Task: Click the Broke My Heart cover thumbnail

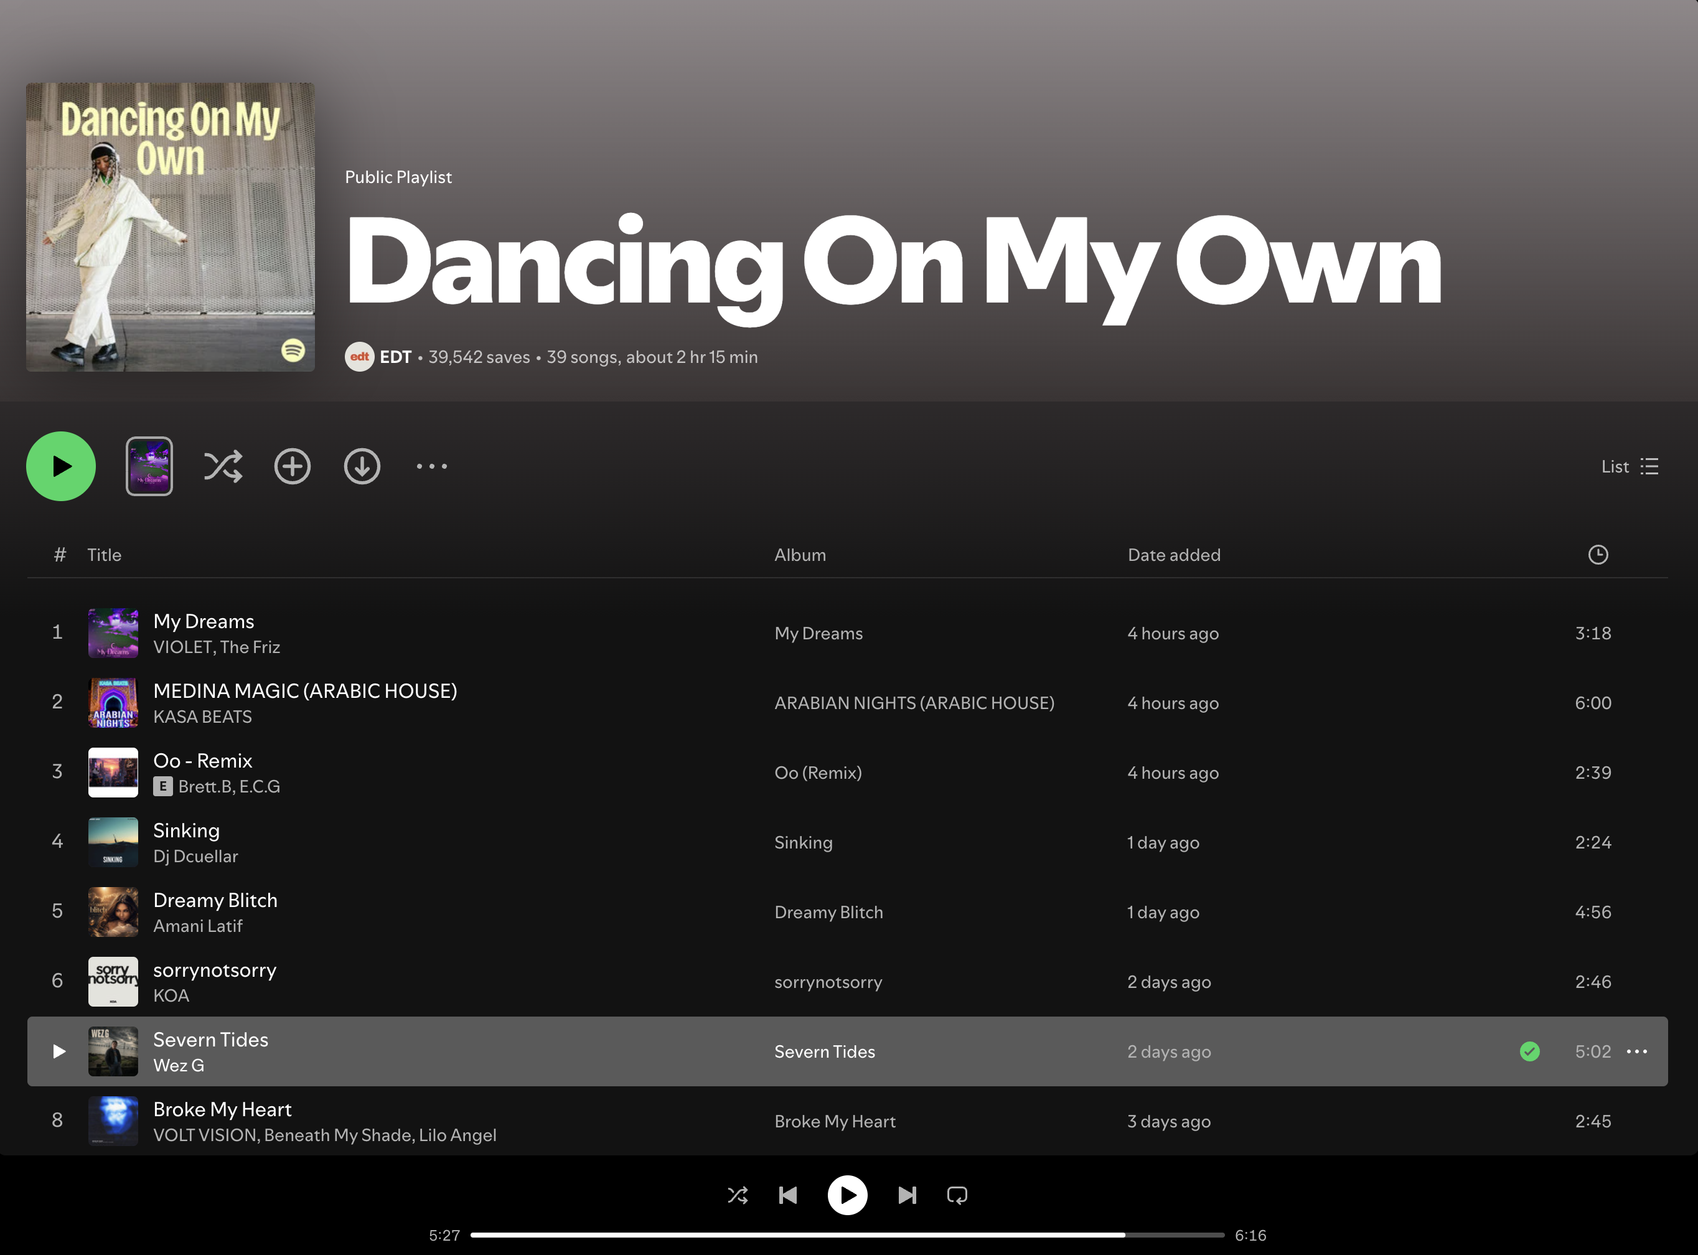Action: [113, 1121]
